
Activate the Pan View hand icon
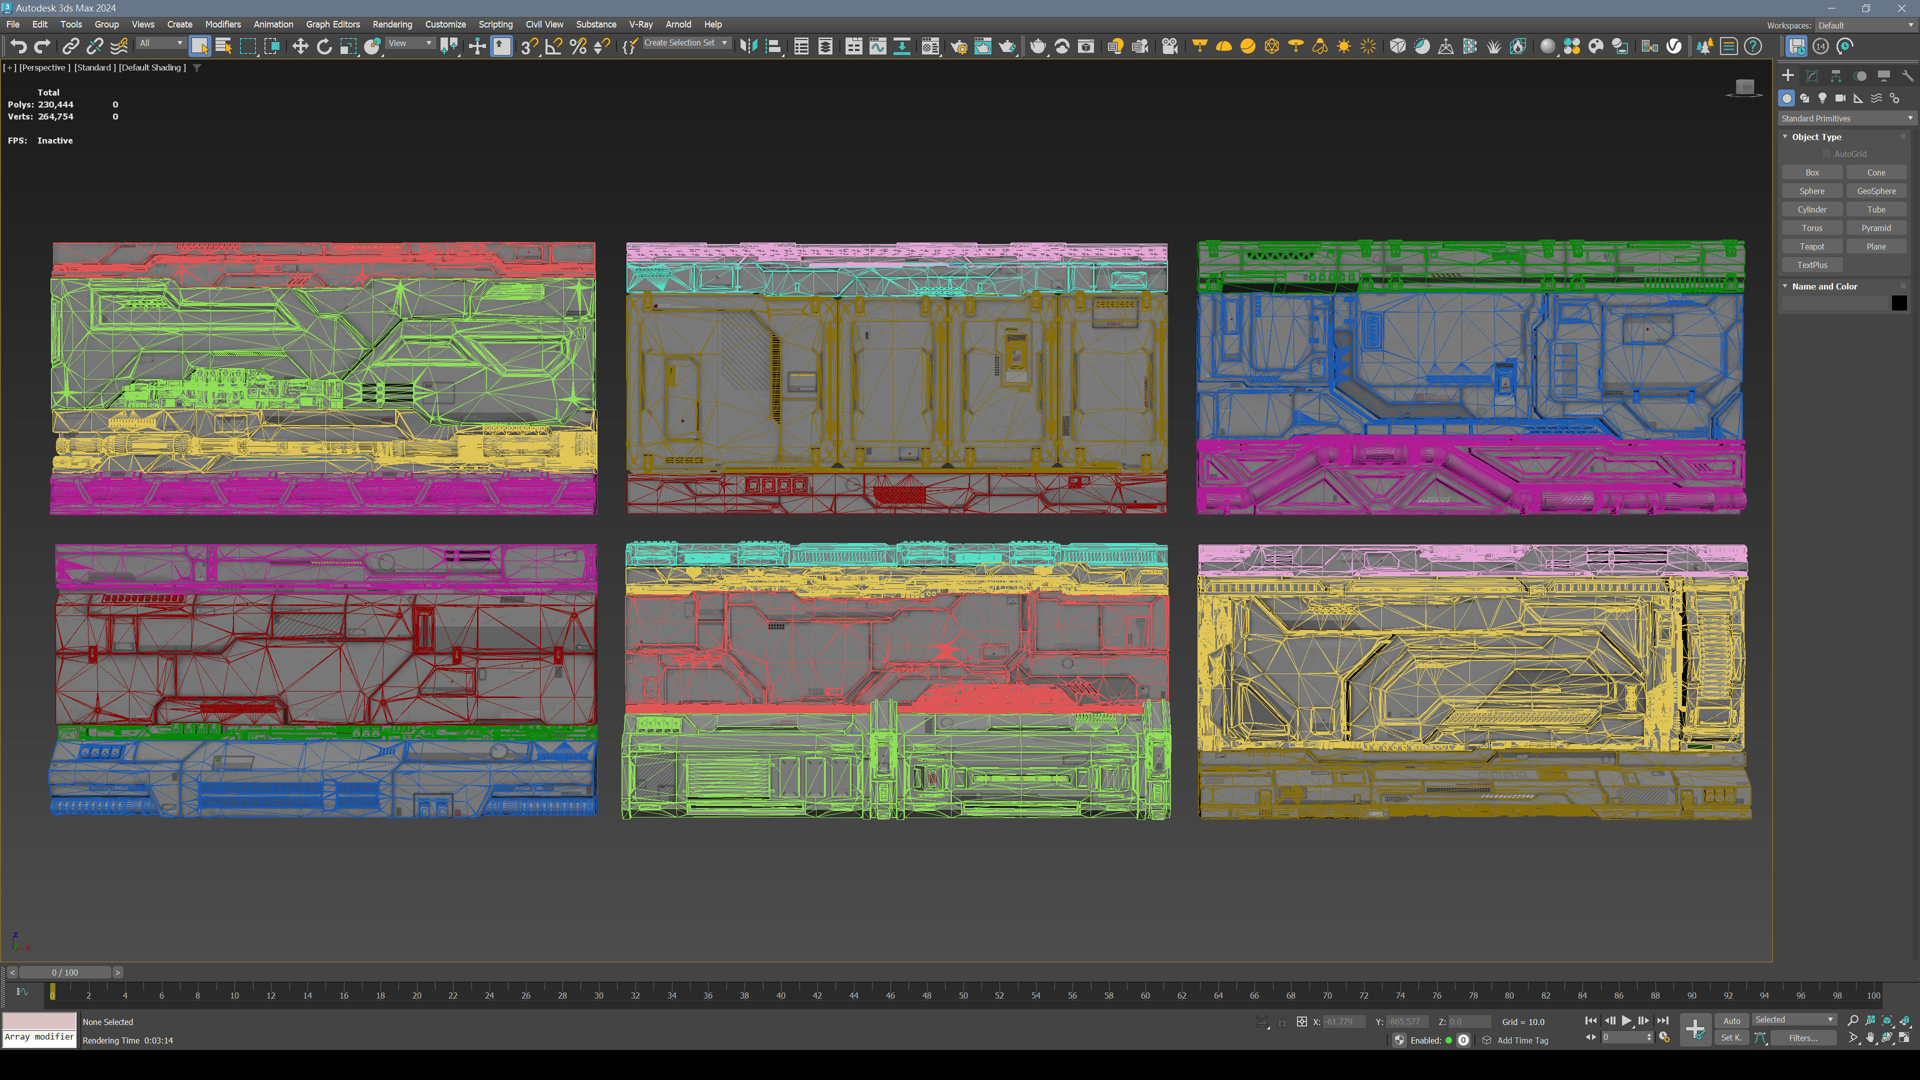pos(1870,1037)
